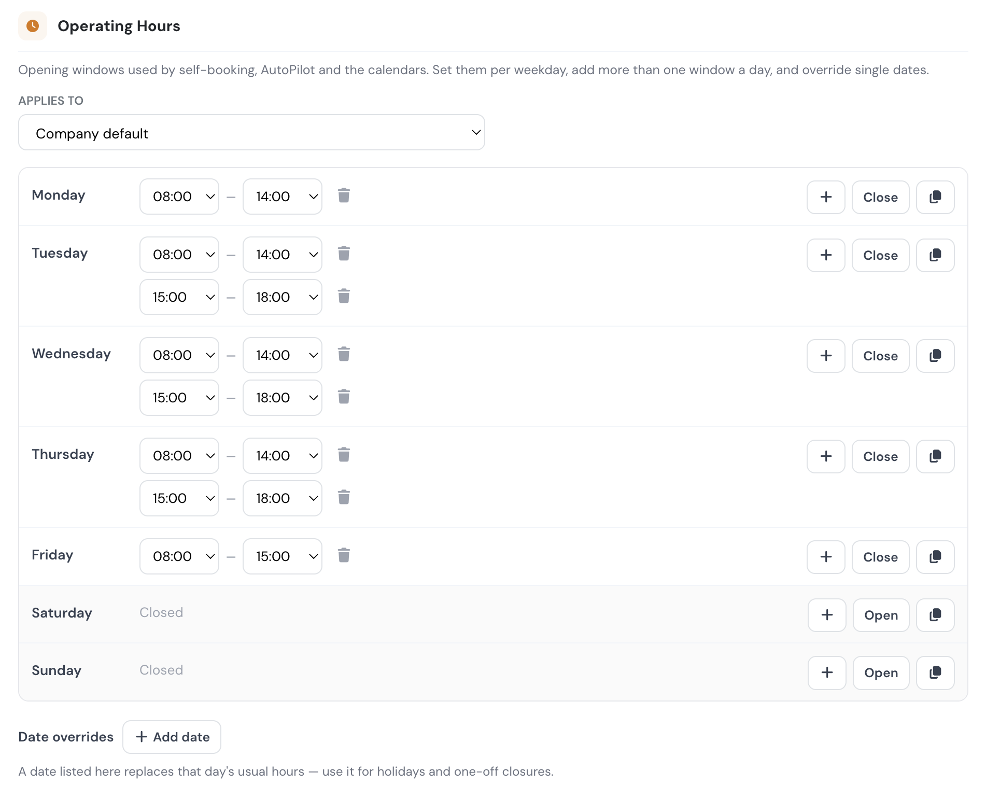Mark Monday as closed
Screen dimensions: 986x785
880,197
